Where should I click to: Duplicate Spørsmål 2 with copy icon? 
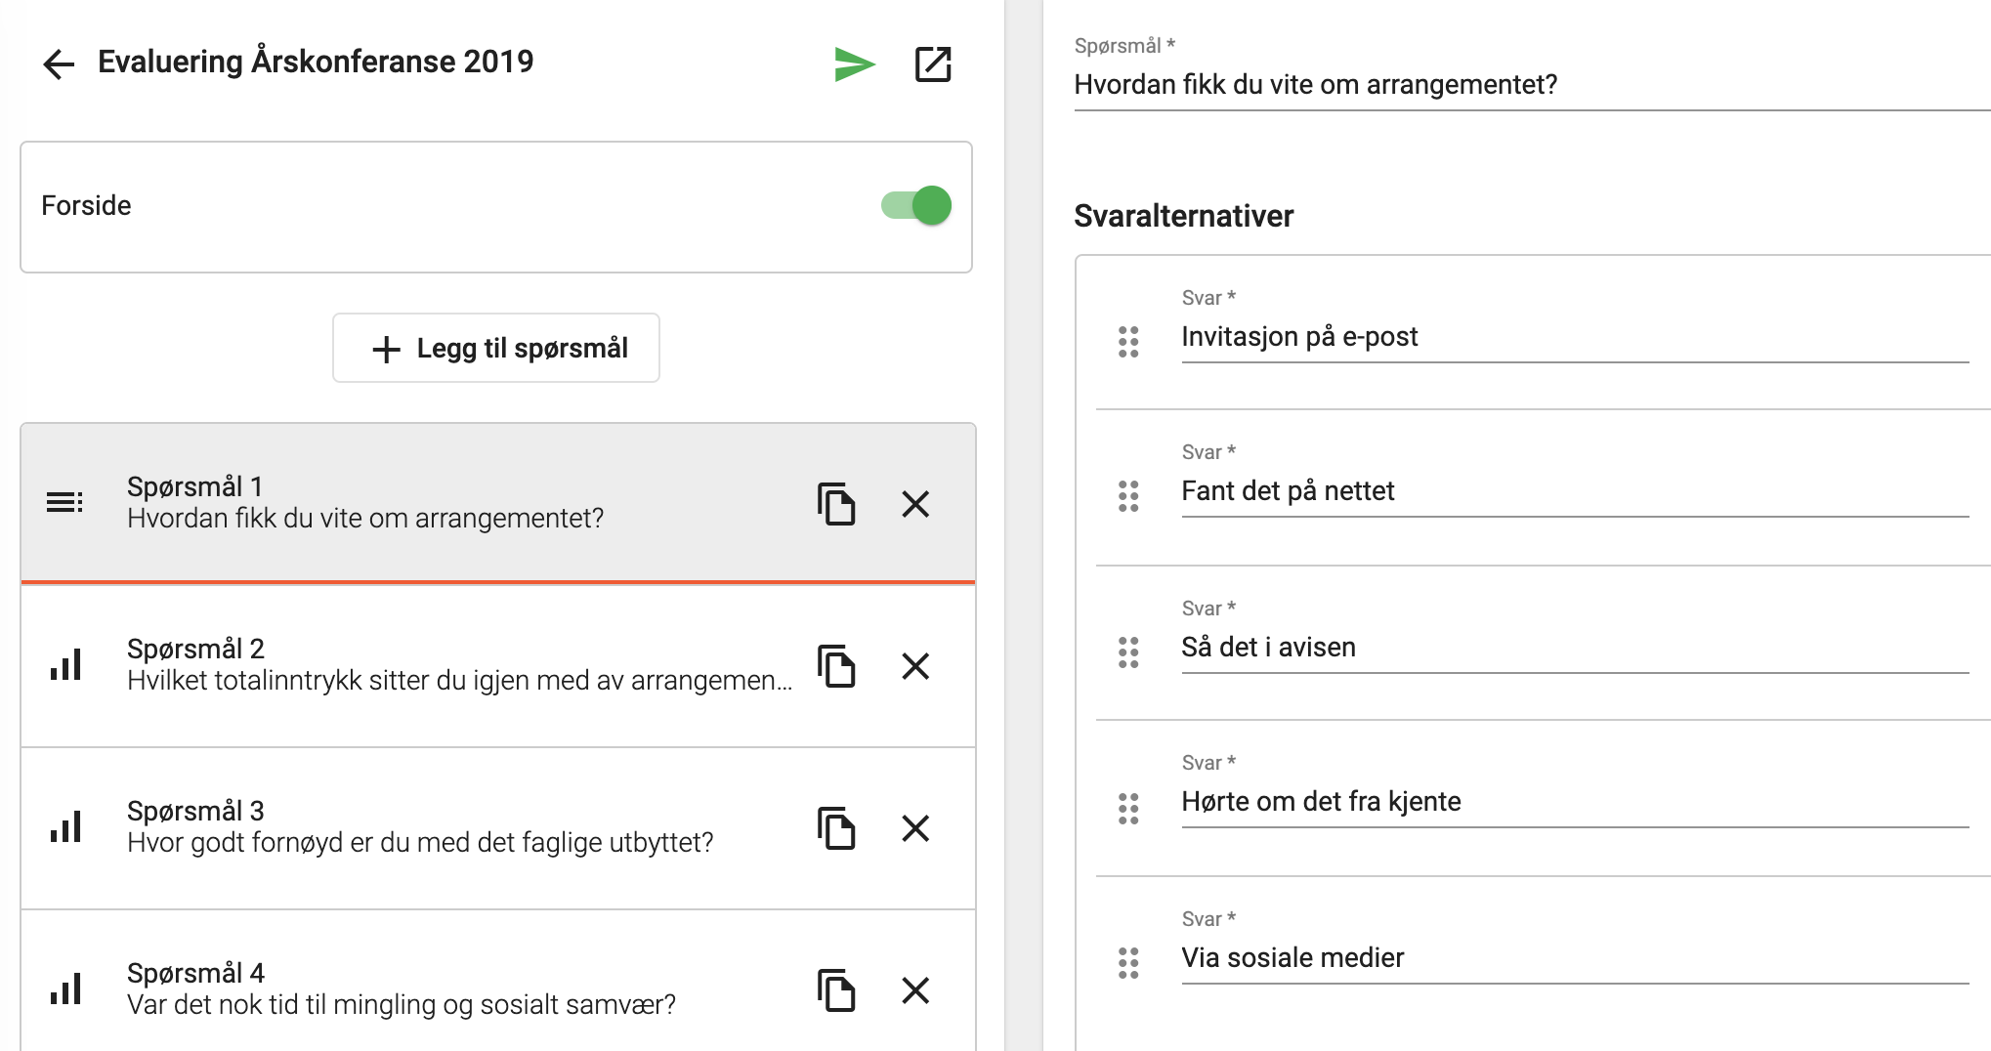click(x=836, y=666)
